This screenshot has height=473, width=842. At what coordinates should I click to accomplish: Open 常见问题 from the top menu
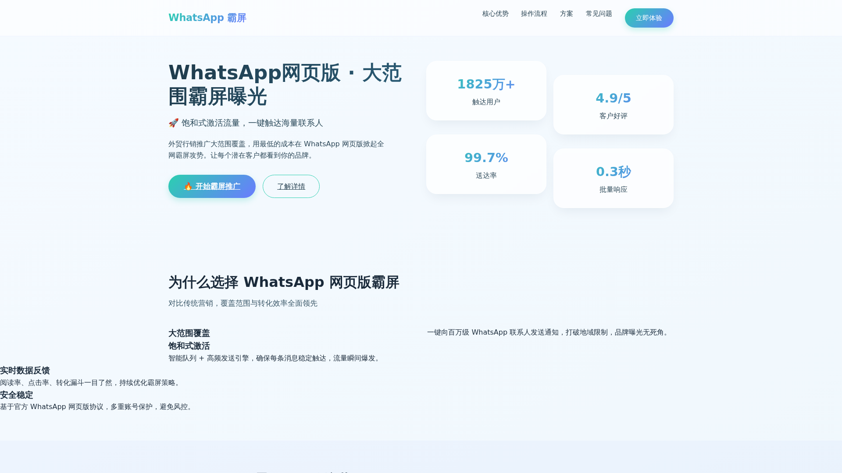click(599, 14)
